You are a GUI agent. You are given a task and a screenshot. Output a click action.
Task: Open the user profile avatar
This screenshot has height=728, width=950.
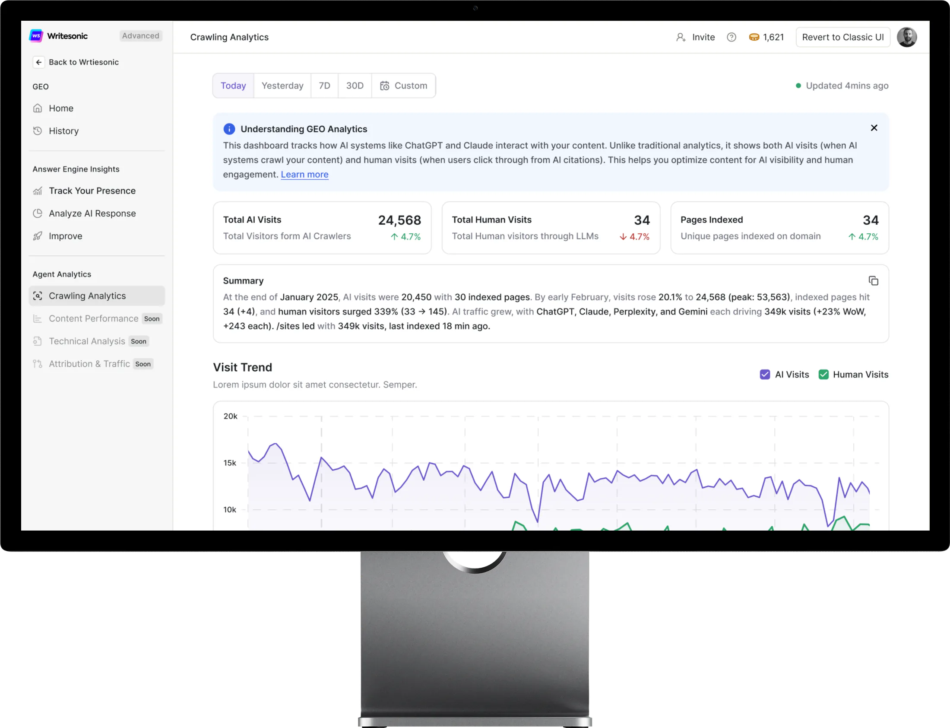[x=907, y=37]
